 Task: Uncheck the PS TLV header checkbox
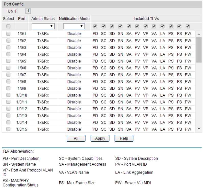coord(171,26)
